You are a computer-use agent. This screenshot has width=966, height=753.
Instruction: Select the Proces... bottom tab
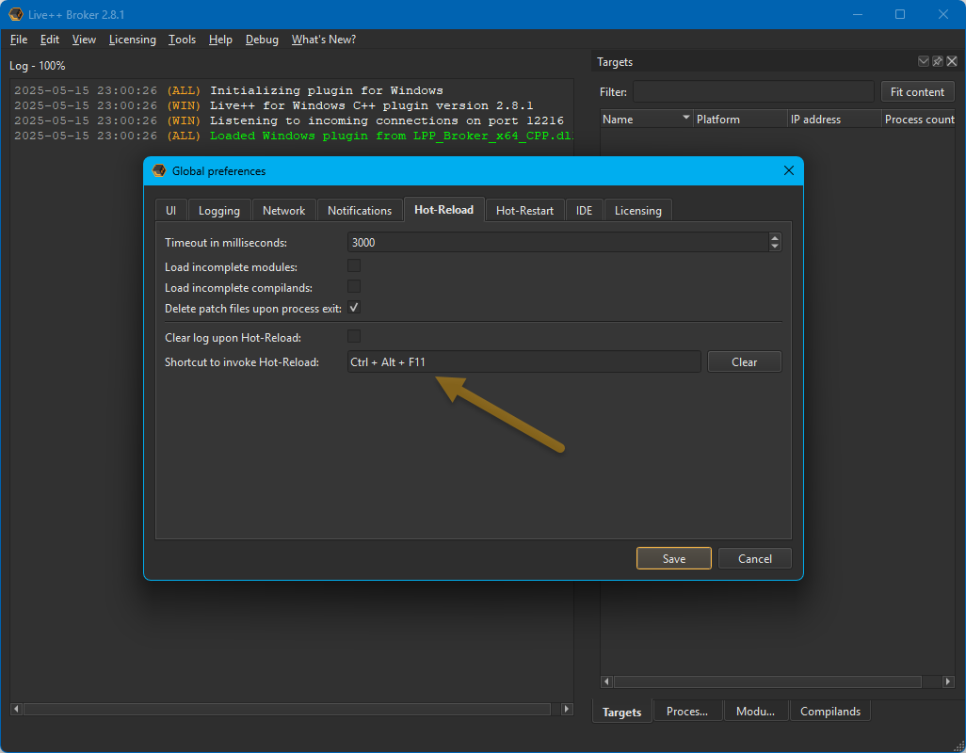[x=687, y=712]
